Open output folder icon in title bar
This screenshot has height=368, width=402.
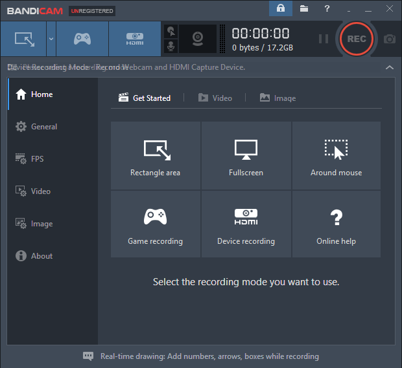(304, 8)
